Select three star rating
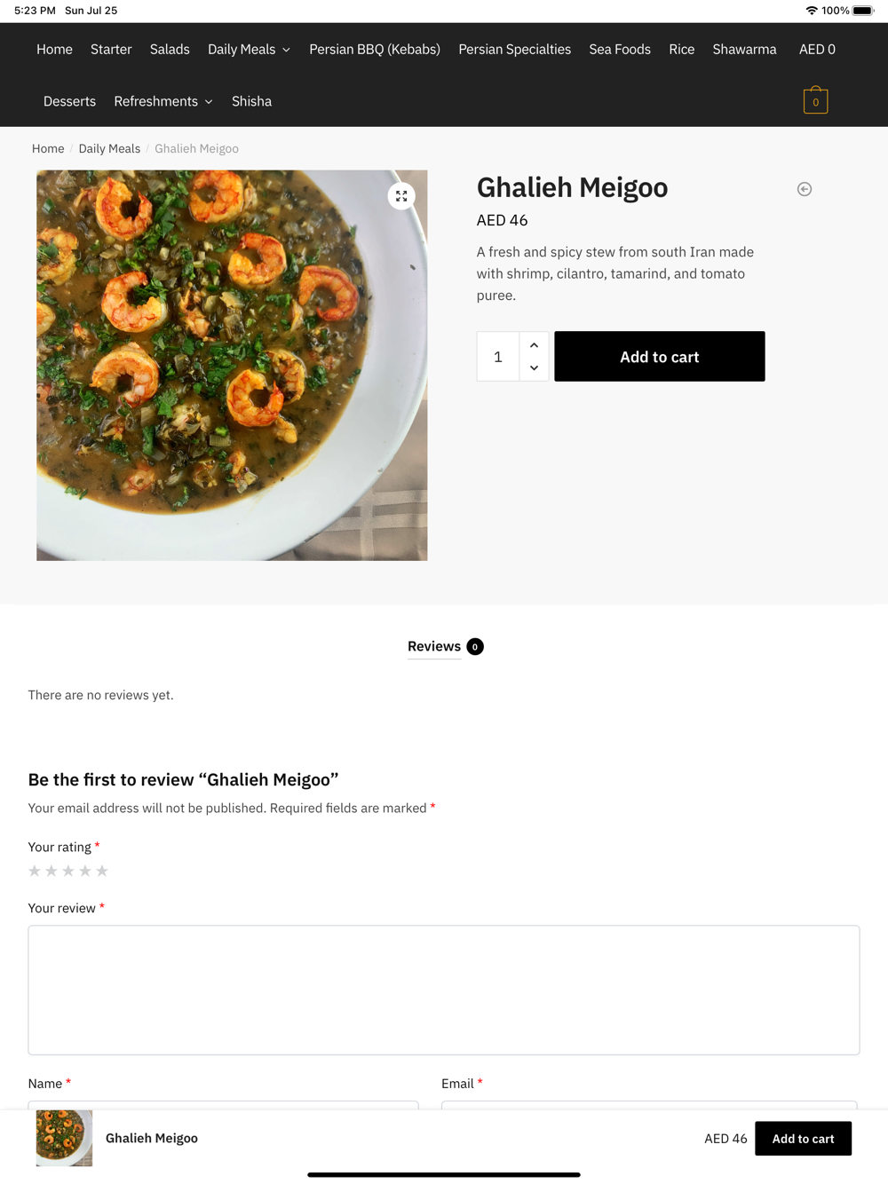Image resolution: width=888 pixels, height=1184 pixels. (68, 871)
